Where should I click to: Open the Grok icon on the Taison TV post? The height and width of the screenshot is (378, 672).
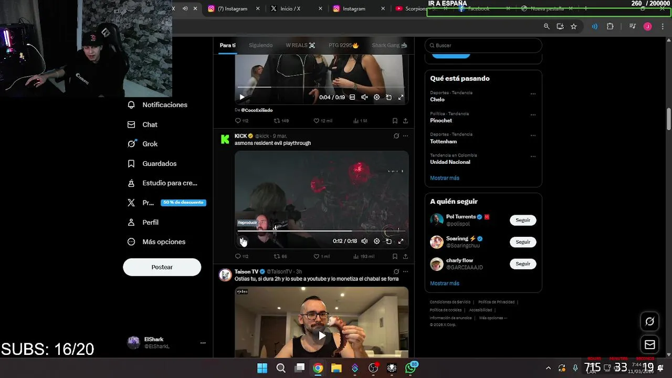click(x=396, y=271)
